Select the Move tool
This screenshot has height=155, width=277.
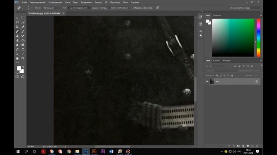[17, 18]
